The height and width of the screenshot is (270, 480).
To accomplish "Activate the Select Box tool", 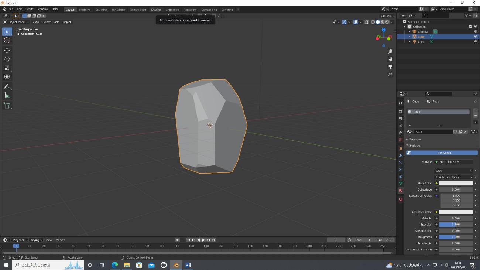I will click(7, 32).
